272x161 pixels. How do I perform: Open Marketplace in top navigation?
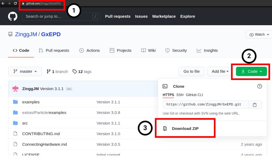point(164,16)
